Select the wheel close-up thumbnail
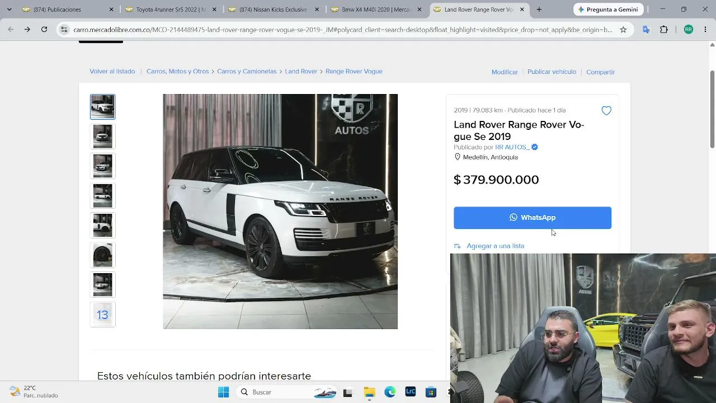Viewport: 716px width, 403px height. click(102, 255)
